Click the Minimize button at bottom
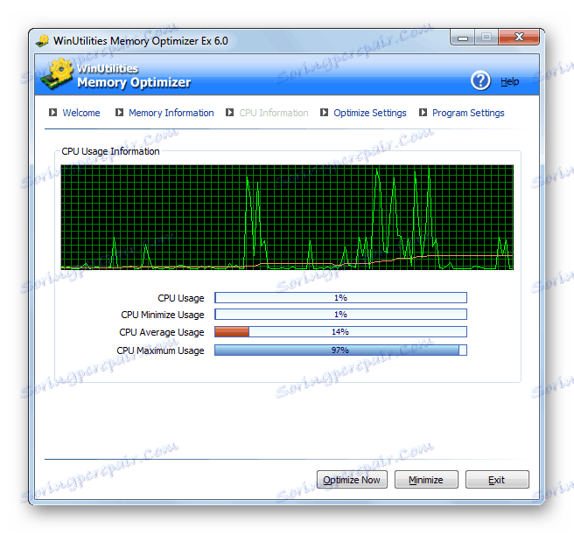This screenshot has height=534, width=574. 426,480
